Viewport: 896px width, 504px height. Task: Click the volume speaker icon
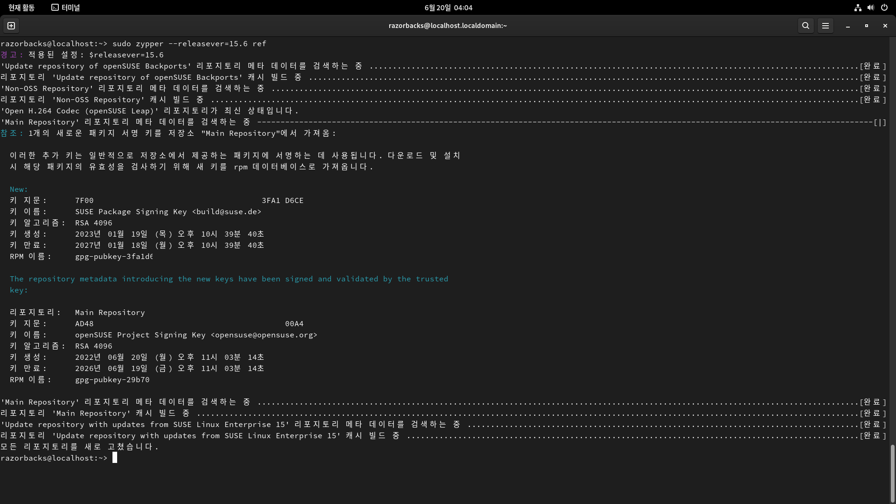tap(871, 7)
